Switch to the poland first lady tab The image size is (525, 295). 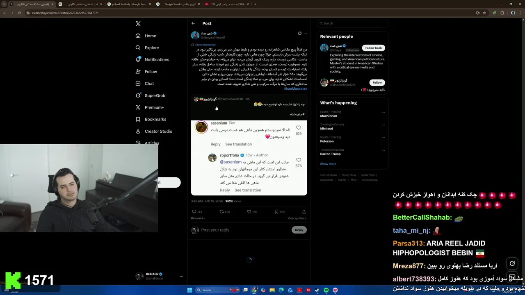point(129,4)
